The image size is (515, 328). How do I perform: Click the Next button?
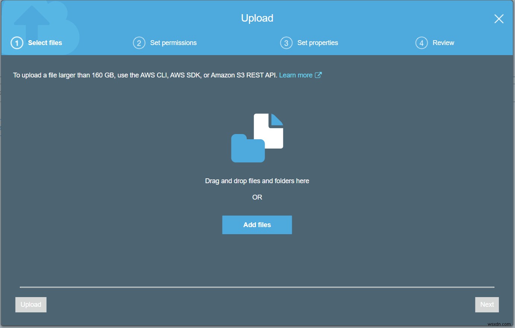tap(487, 305)
